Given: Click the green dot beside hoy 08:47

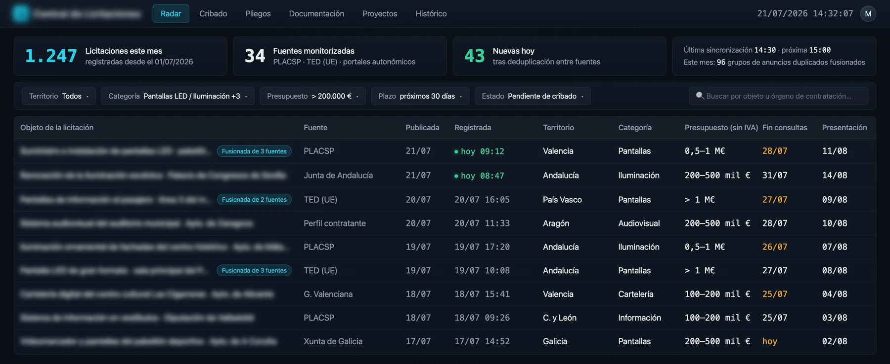Looking at the screenshot, I should click(x=456, y=176).
